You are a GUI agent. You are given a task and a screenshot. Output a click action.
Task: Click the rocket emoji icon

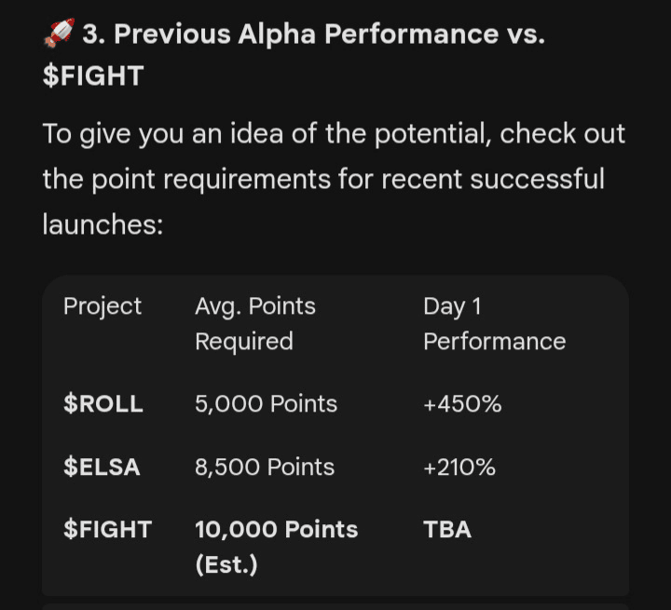tap(58, 34)
